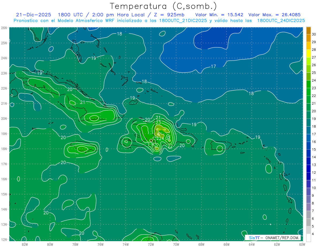Click the "74W" longitude axis label

(x=125, y=244)
